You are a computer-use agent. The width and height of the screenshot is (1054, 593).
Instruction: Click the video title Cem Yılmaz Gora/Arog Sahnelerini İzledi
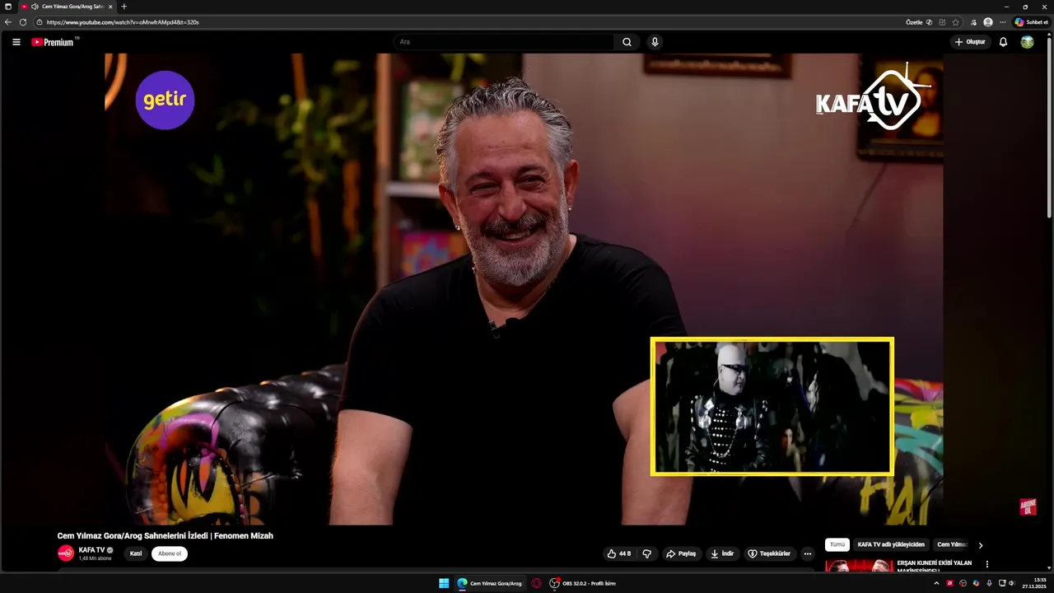pyautogui.click(x=165, y=535)
